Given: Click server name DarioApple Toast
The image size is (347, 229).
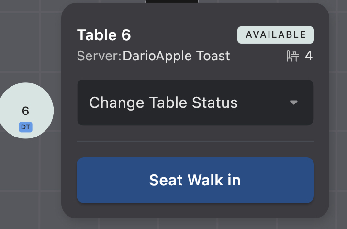Looking at the screenshot, I should point(176,56).
